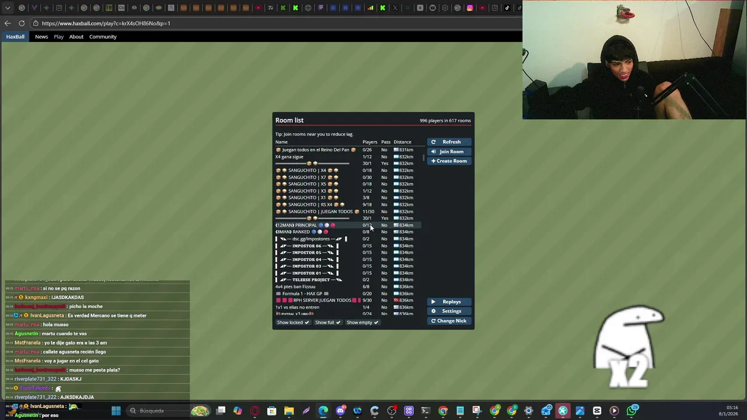Select the 'SANGUCHITO | X1' room
The height and width of the screenshot is (420, 747).
coord(348,198)
